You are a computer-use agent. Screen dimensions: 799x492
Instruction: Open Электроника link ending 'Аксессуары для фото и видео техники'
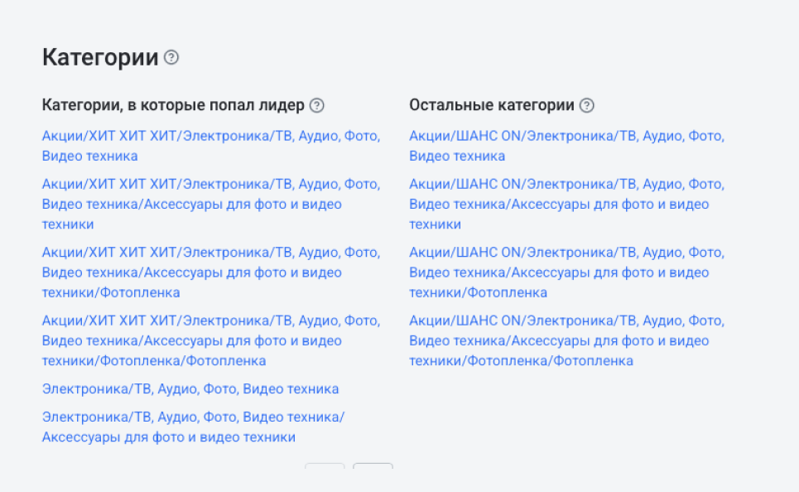(x=193, y=427)
